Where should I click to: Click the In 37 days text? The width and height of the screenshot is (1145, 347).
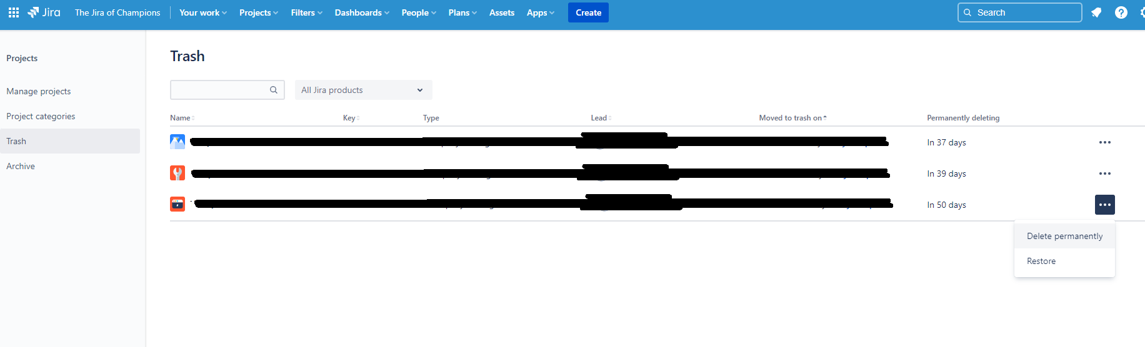coord(946,142)
